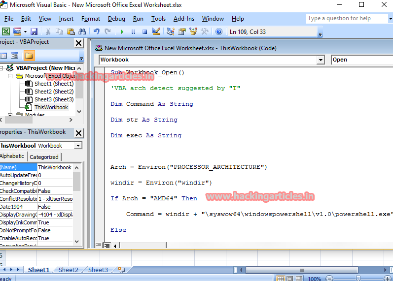Click the Paste clipboard icon

(x=71, y=31)
